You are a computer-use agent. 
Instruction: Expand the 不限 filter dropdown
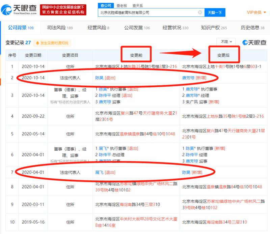[x=226, y=42]
